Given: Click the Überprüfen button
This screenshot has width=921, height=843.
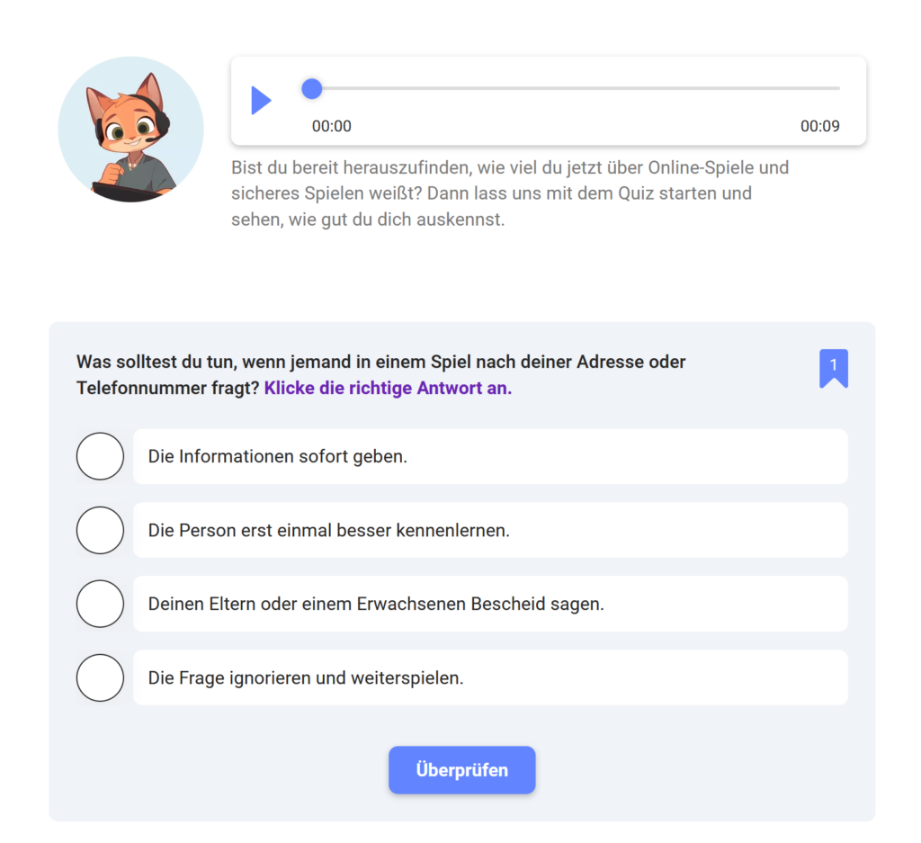Looking at the screenshot, I should 461,770.
